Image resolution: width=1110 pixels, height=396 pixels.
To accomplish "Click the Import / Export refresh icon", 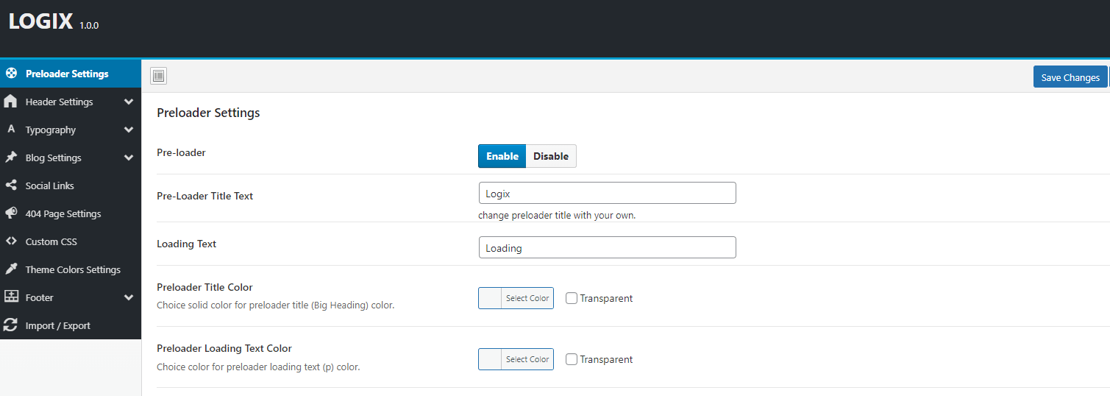I will (x=11, y=325).
